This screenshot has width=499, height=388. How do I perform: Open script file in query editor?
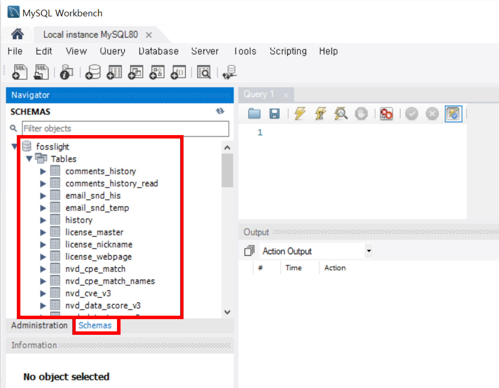point(254,113)
